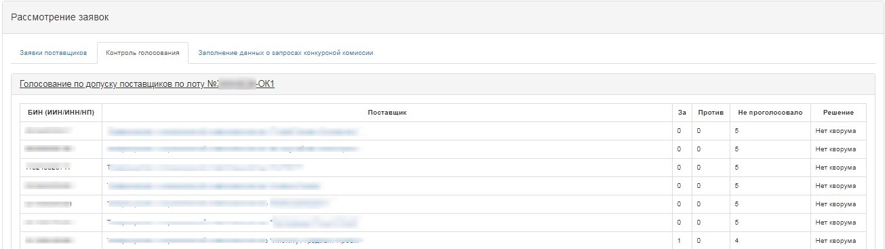Click the Решение column header
The height and width of the screenshot is (249, 885).
[x=838, y=113]
